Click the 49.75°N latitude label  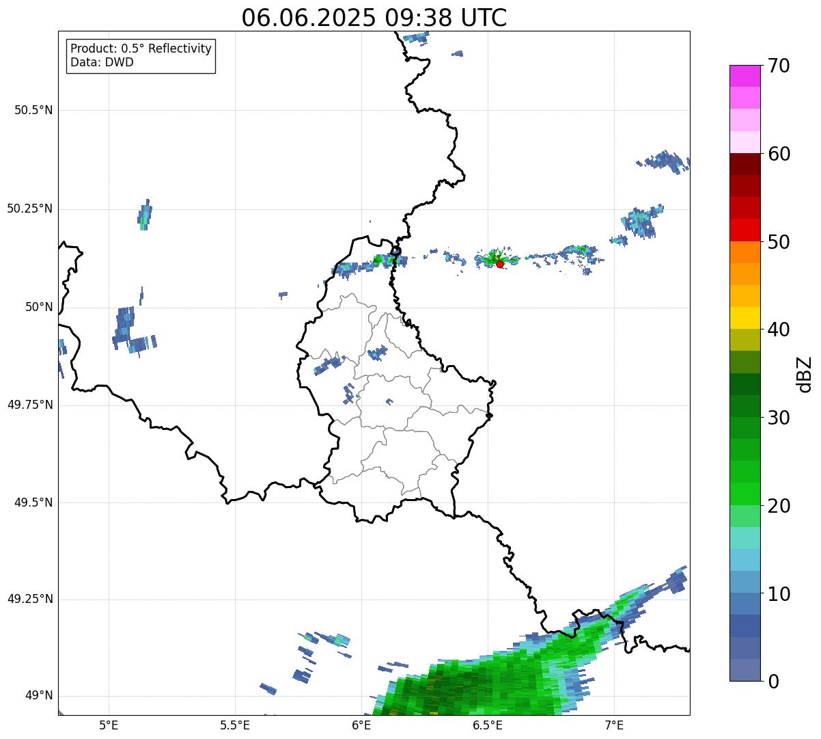[x=29, y=405]
